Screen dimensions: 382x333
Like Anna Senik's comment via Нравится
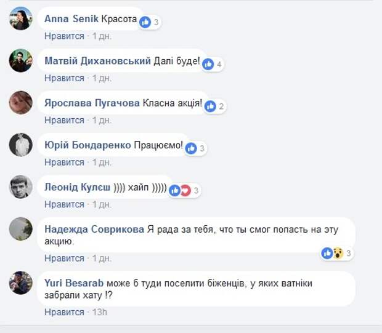[x=64, y=36]
